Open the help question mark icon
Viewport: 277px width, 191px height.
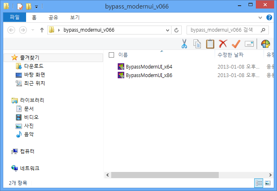(x=269, y=17)
